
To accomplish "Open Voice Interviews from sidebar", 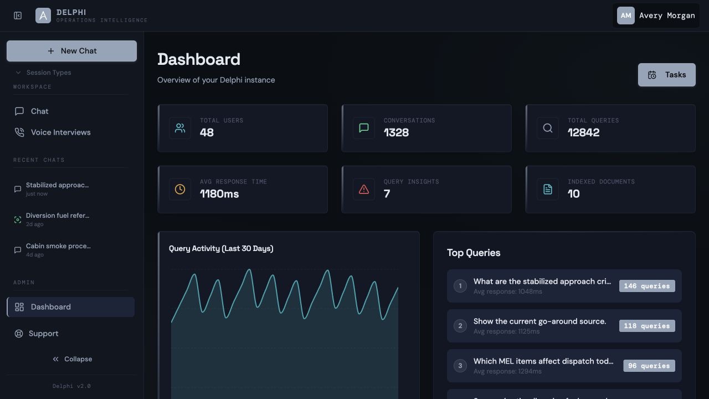I will 70,132.
